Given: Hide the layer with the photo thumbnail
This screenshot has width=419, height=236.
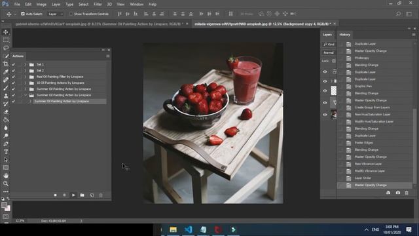Looking at the screenshot, I should [x=325, y=115].
